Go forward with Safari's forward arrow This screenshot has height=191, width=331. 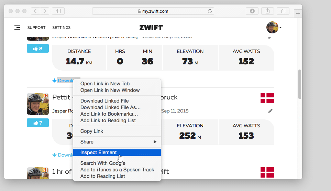[x=45, y=11]
